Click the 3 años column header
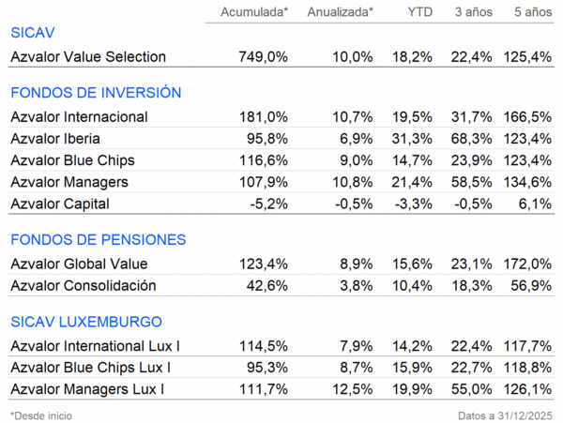Image resolution: width=563 pixels, height=423 pixels. (474, 11)
